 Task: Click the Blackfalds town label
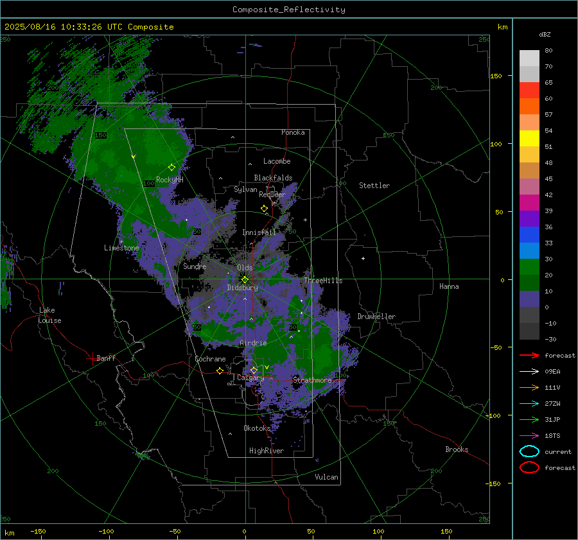273,178
